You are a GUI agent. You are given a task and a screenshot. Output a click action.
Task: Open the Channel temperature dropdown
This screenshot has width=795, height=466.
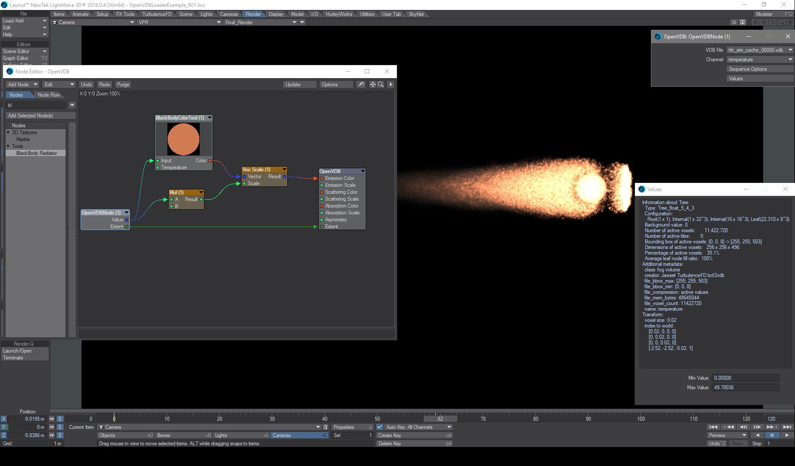[760, 60]
